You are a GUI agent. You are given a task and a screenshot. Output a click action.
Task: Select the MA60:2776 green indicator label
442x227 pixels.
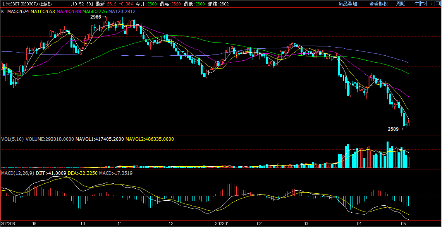point(95,12)
